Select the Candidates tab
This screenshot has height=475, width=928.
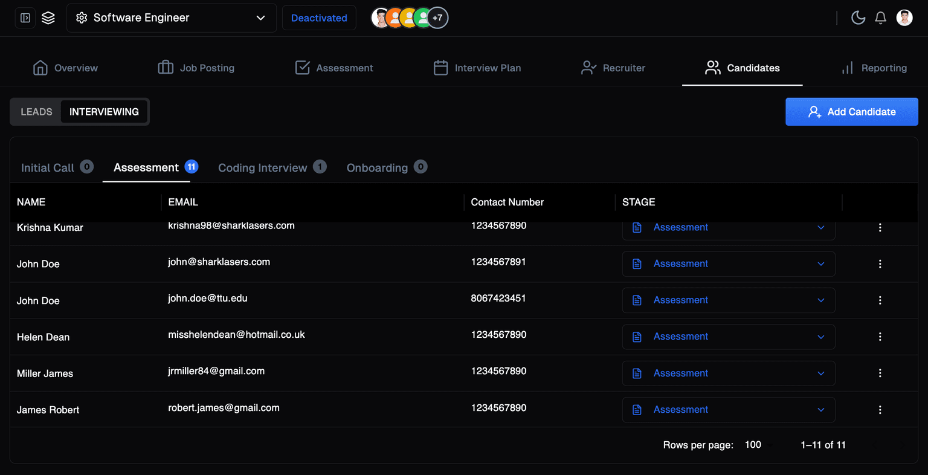(742, 68)
